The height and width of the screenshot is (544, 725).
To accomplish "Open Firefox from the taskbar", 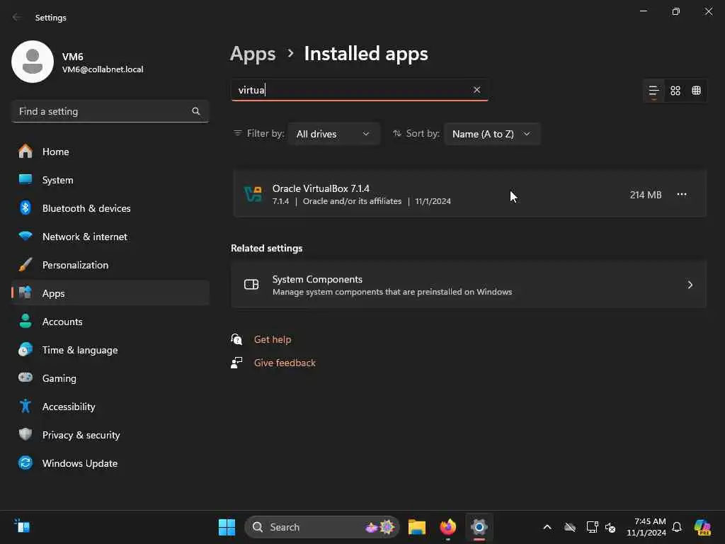I will (447, 527).
